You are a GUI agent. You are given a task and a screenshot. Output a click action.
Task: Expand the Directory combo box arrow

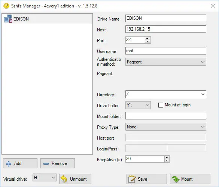coord(203,94)
